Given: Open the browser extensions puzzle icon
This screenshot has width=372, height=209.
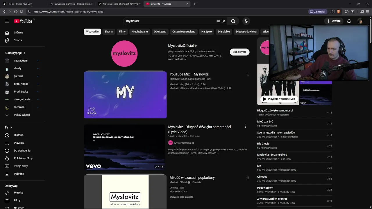Looking at the screenshot, I should [347, 12].
